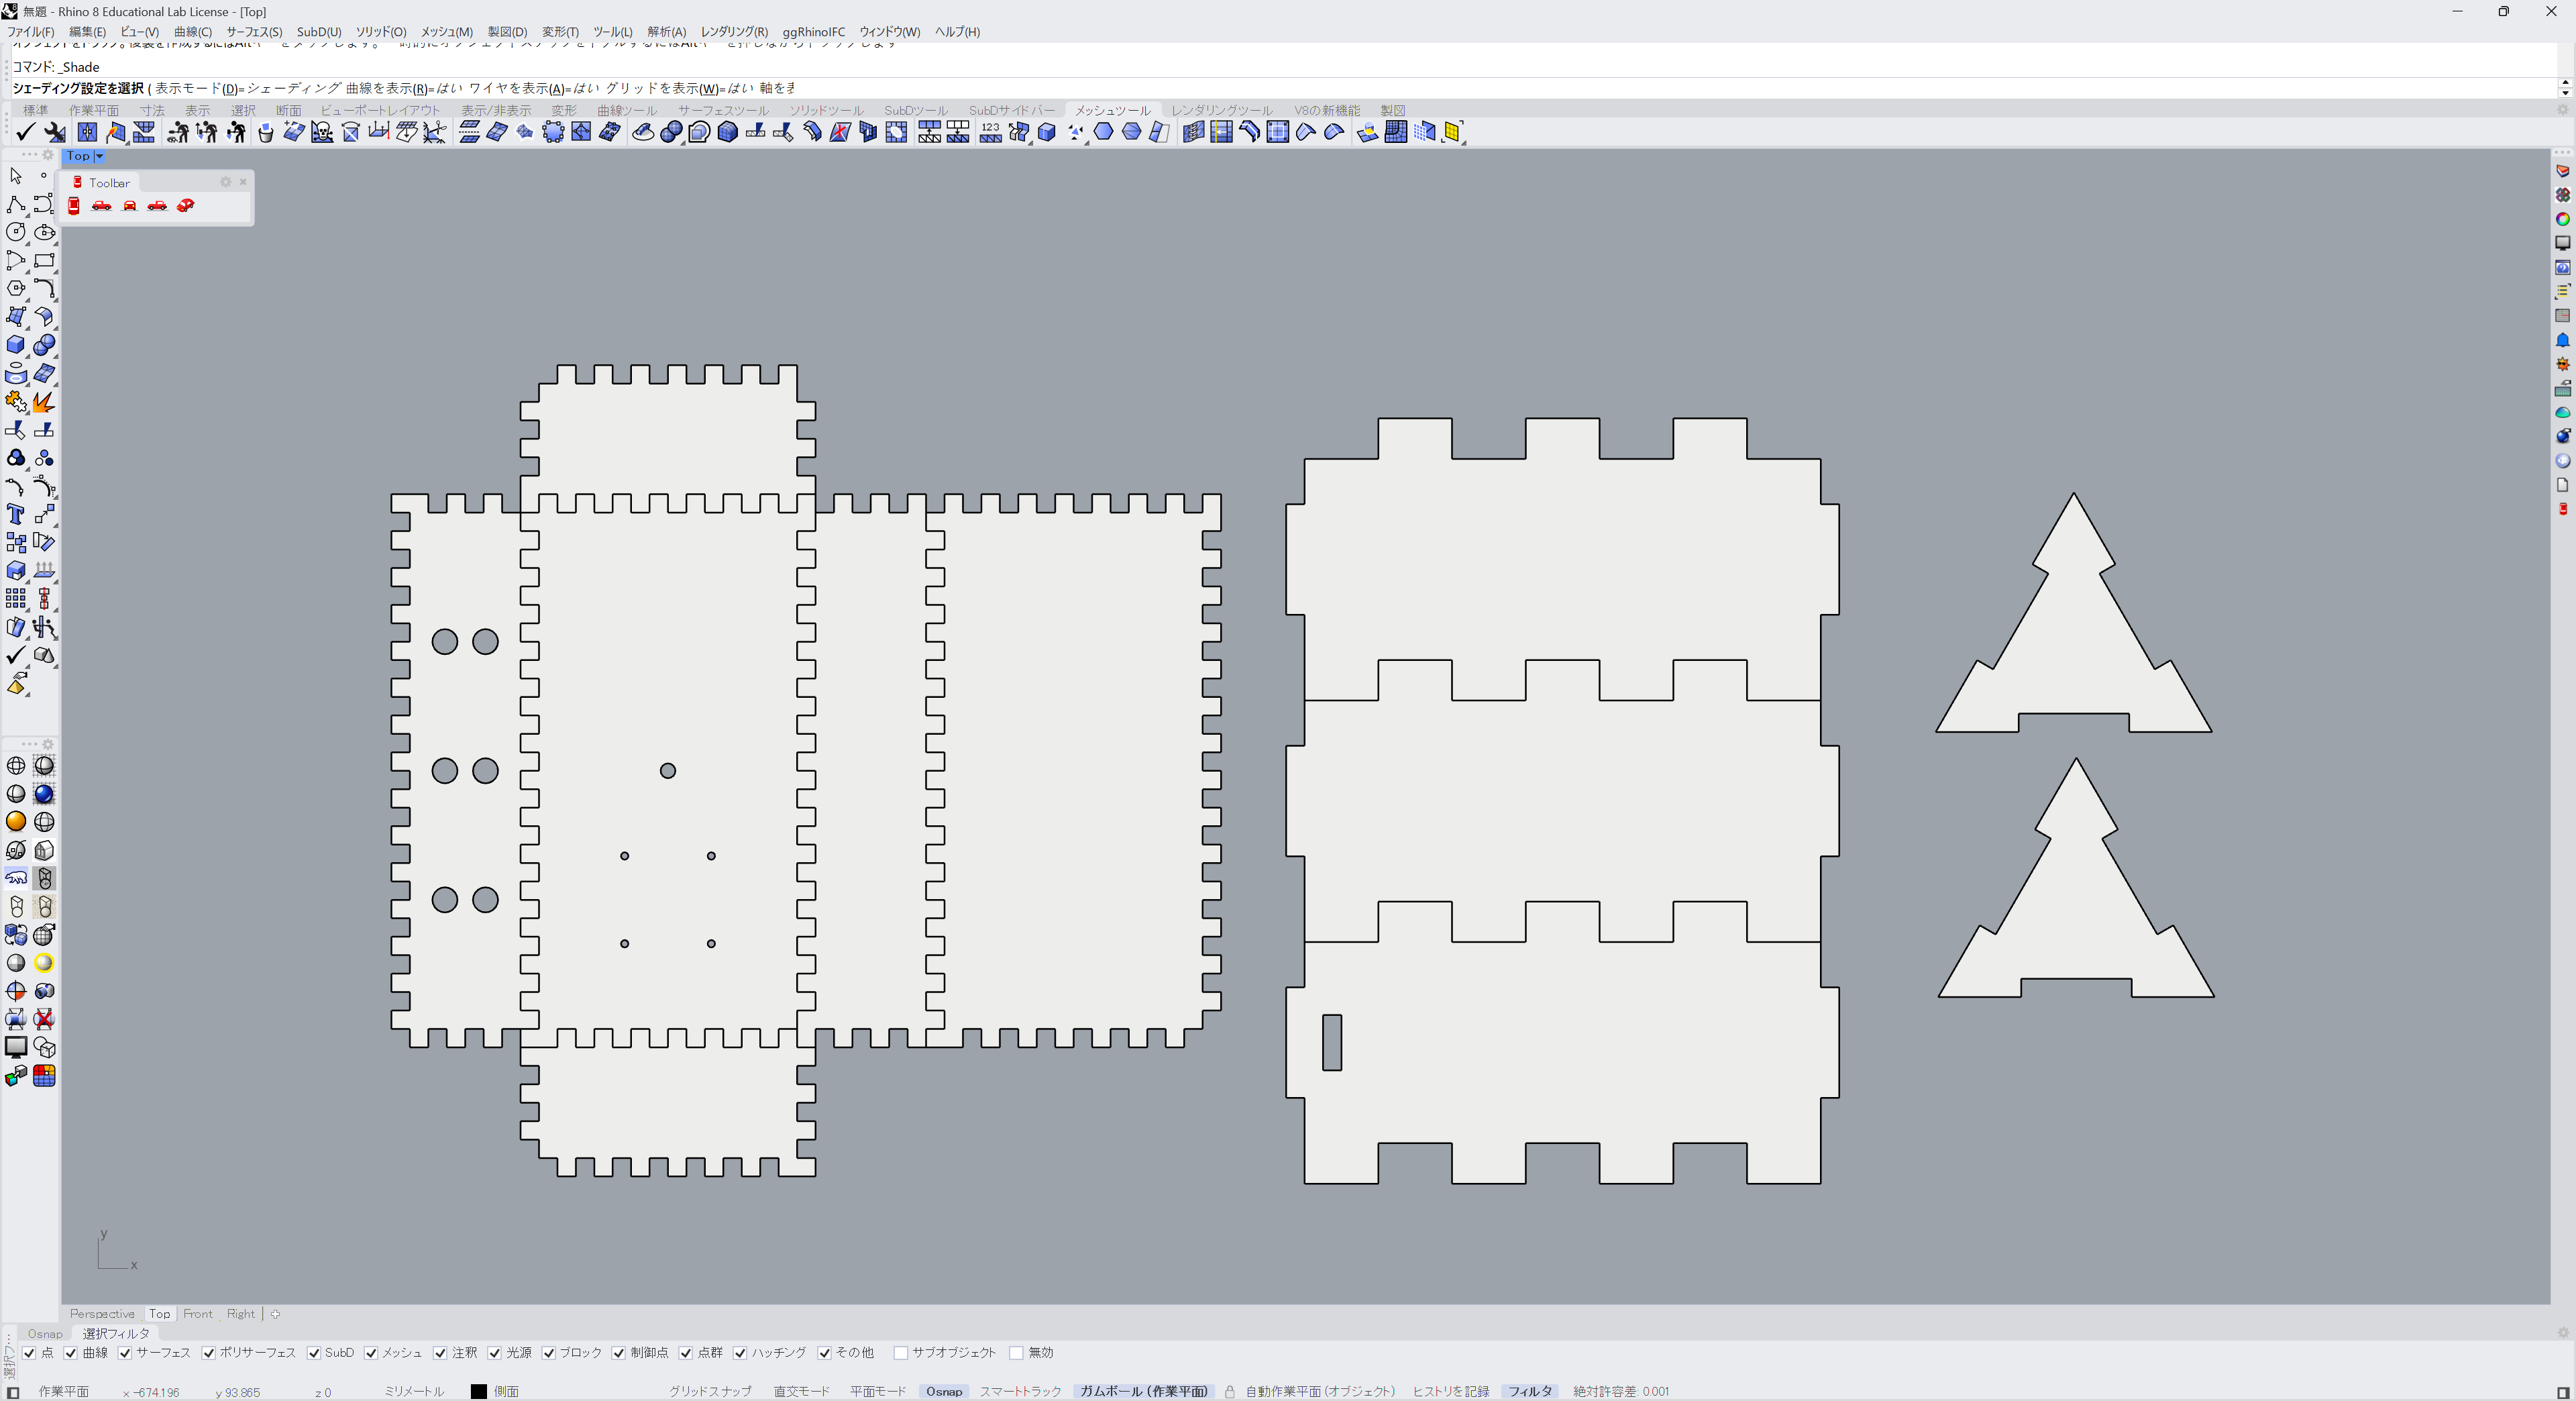Open the メッシュ(M) menu
Image resolution: width=2576 pixels, height=1401 pixels.
tap(446, 32)
